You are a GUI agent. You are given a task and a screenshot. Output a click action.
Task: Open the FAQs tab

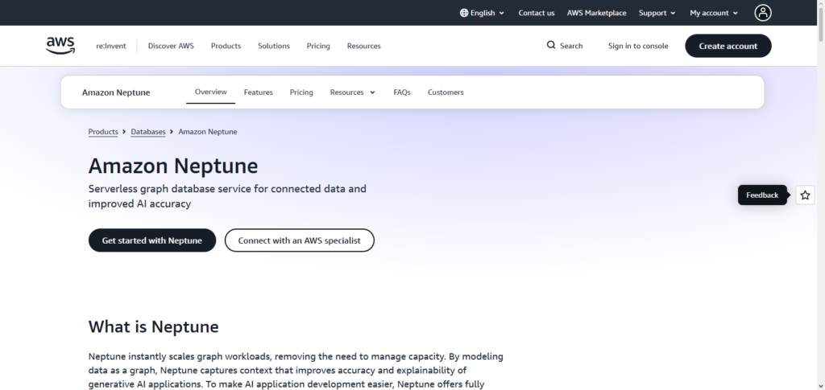(402, 92)
